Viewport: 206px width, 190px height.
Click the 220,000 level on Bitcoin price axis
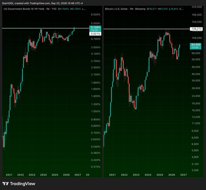(x=197, y=7)
